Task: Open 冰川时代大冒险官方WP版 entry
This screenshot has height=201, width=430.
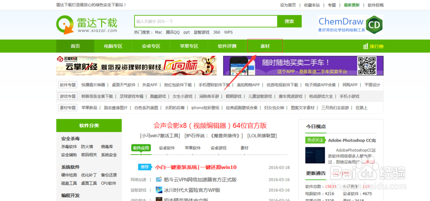Action: pos(192,190)
